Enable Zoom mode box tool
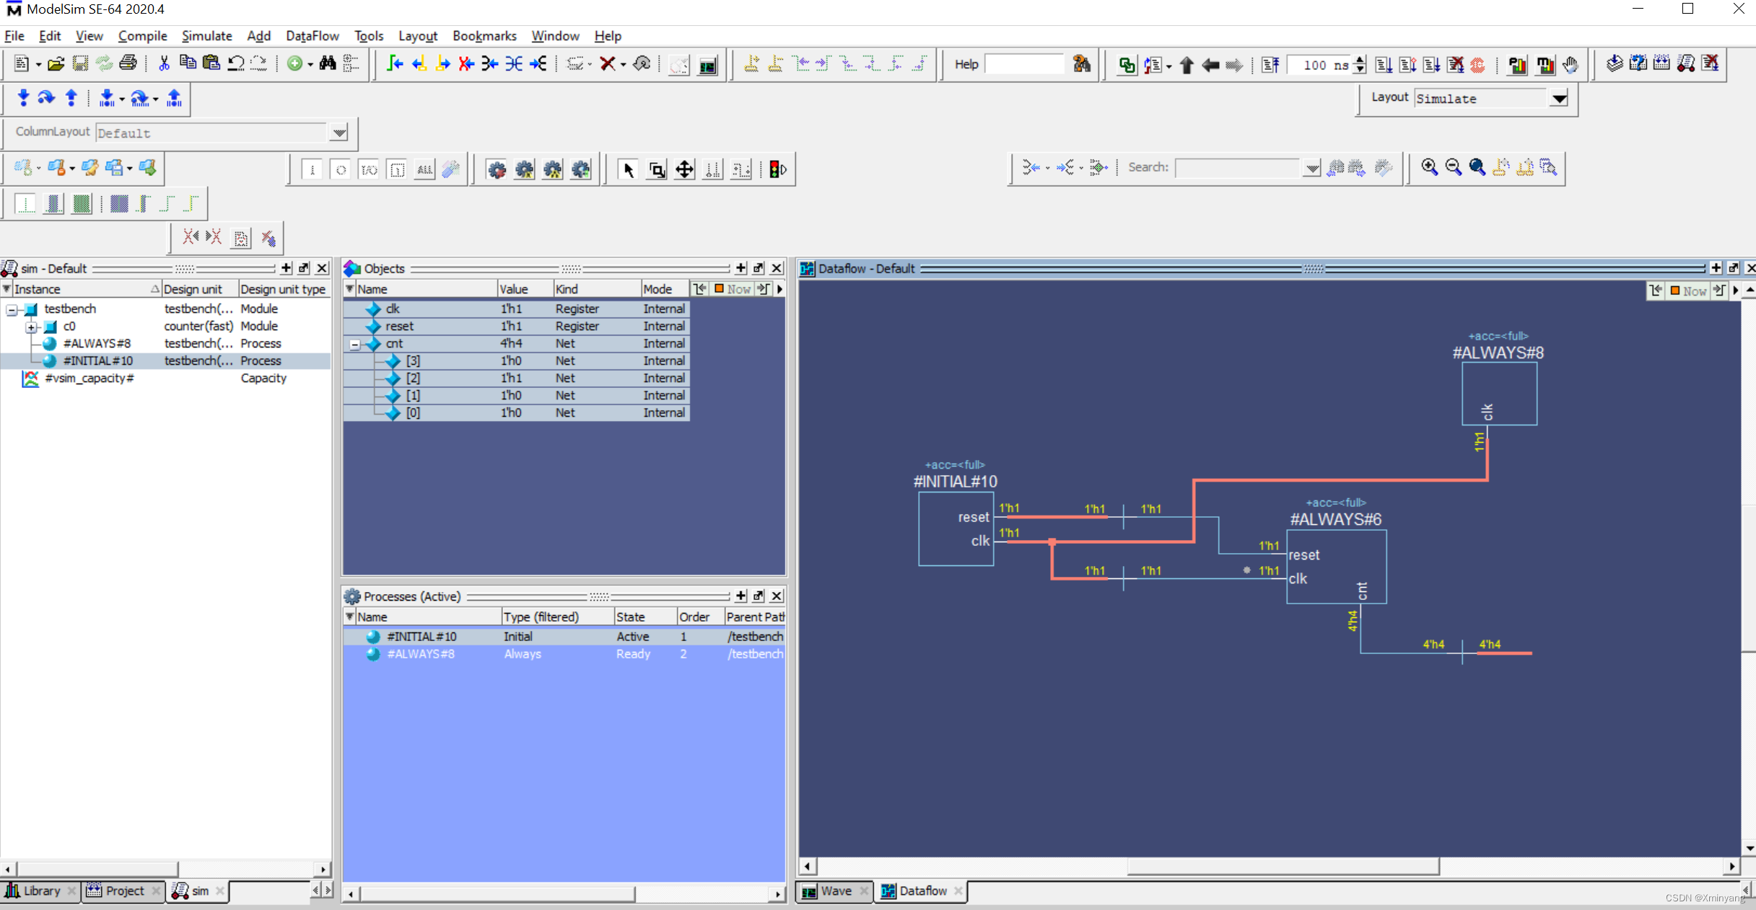Screen dimensions: 1756x910 (656, 169)
